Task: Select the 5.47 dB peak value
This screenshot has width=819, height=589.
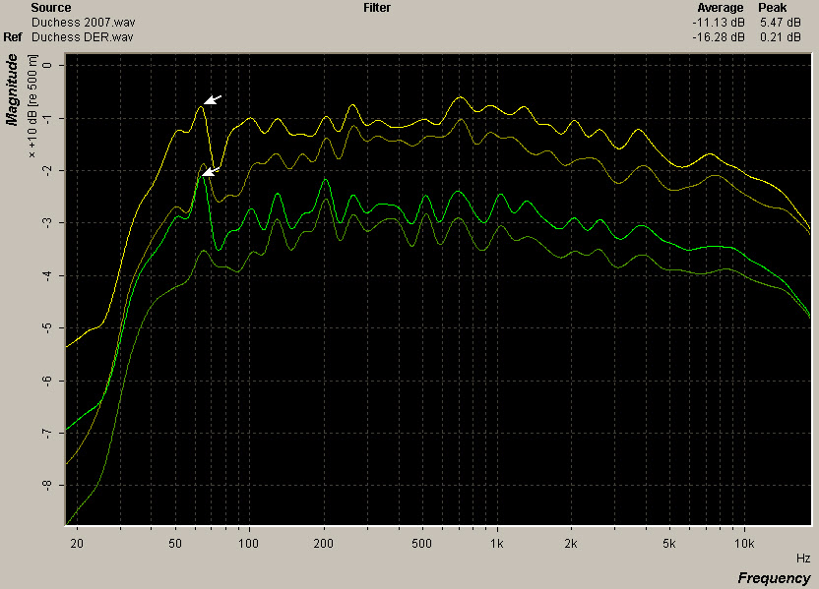Action: coord(772,21)
